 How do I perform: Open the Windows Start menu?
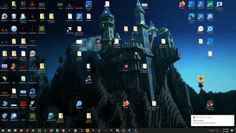point(3,130)
